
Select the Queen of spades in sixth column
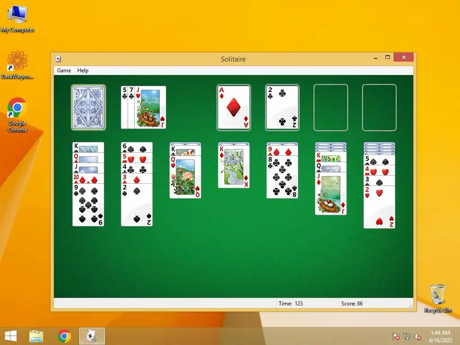(x=331, y=167)
